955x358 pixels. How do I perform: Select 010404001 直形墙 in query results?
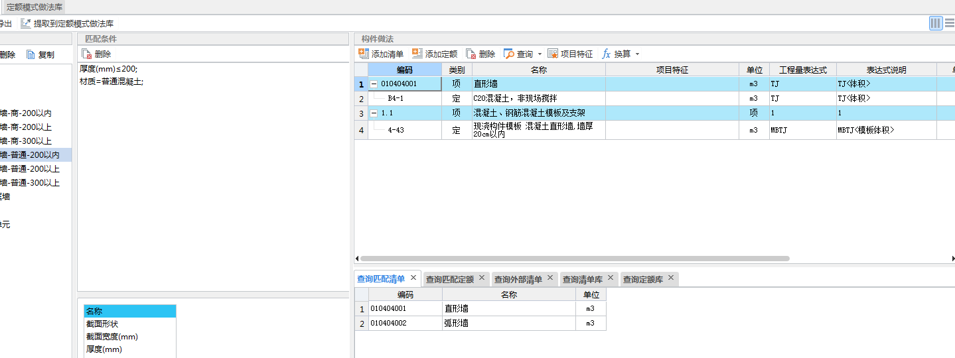(480, 309)
